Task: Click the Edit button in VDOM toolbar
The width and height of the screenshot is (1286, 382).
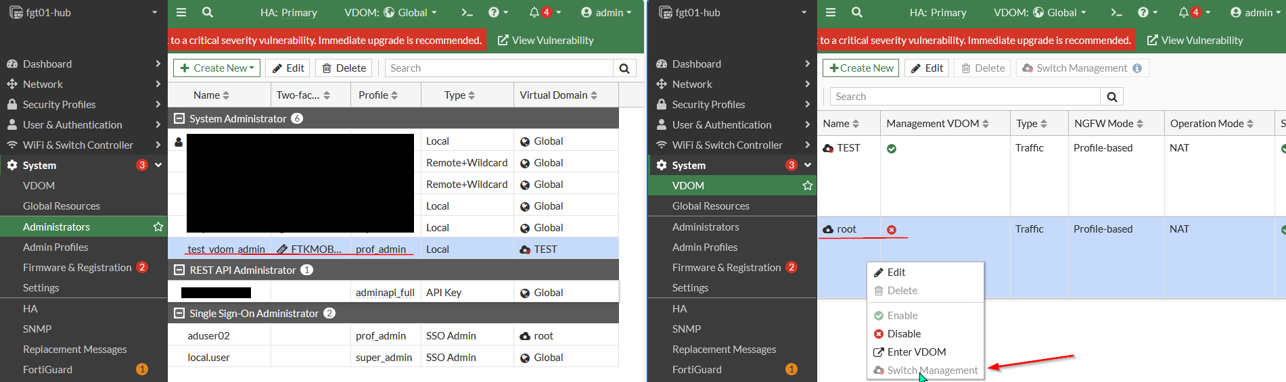Action: tap(927, 68)
